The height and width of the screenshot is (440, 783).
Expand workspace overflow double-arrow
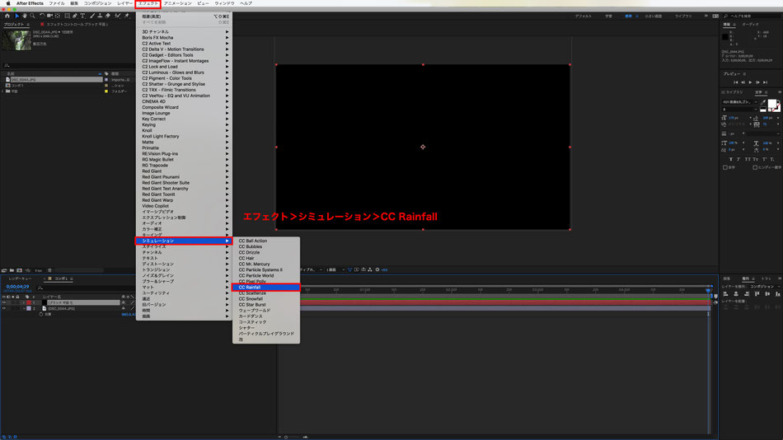point(706,16)
